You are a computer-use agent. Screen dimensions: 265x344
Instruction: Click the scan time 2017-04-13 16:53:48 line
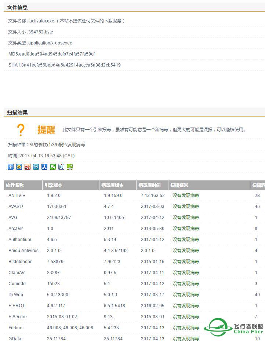[x=41, y=156]
